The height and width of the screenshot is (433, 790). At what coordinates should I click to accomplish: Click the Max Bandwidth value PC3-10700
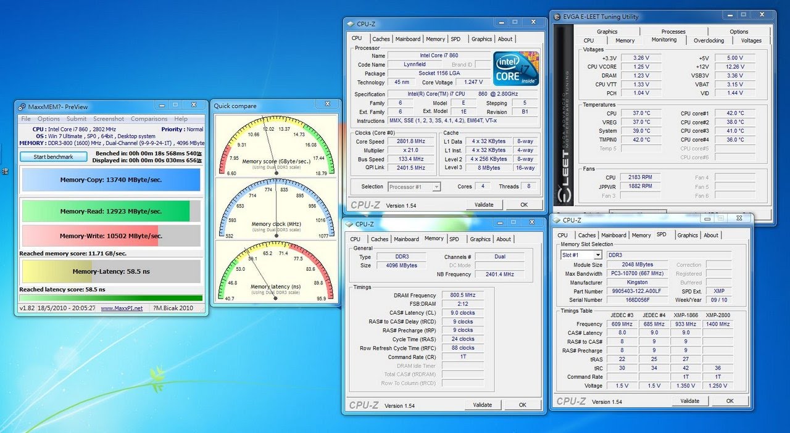click(x=636, y=273)
